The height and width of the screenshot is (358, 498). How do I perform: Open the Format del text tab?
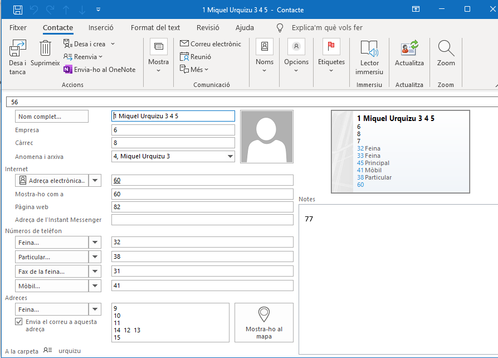point(155,27)
